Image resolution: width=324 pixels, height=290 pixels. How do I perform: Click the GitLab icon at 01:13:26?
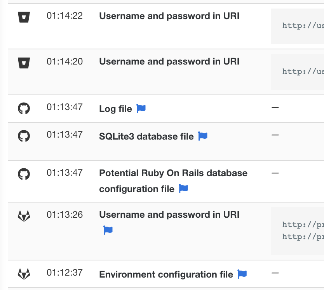[x=24, y=216]
